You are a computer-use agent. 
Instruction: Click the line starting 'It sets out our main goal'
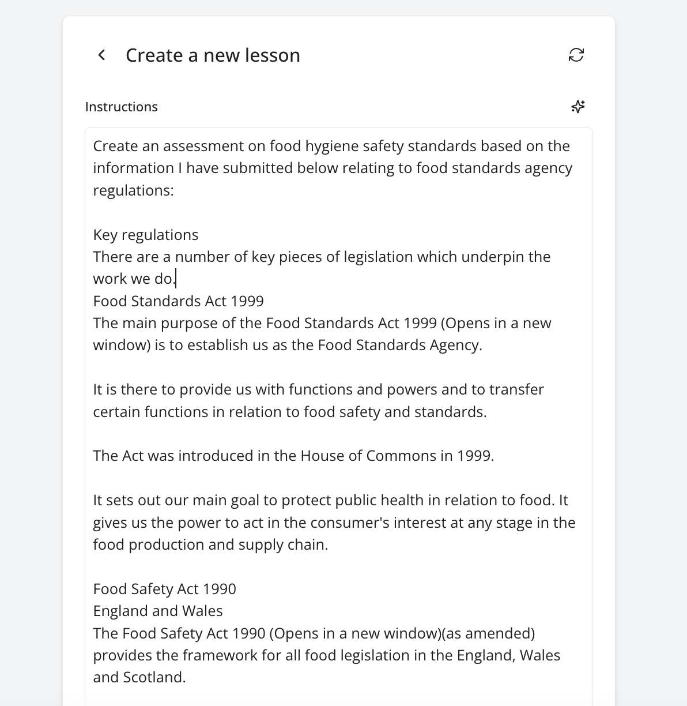click(330, 500)
